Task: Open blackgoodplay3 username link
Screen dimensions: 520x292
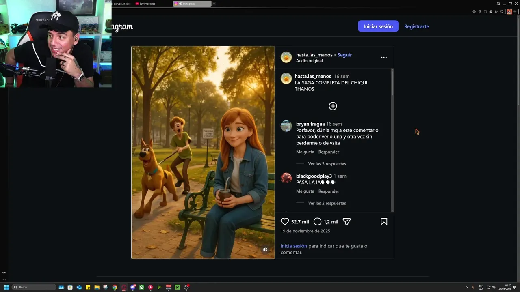Action: coord(314,176)
